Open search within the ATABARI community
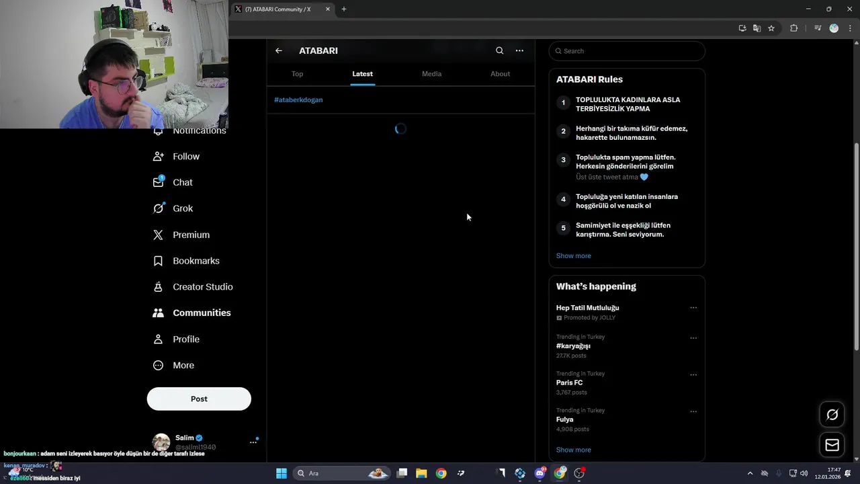 pos(499,50)
